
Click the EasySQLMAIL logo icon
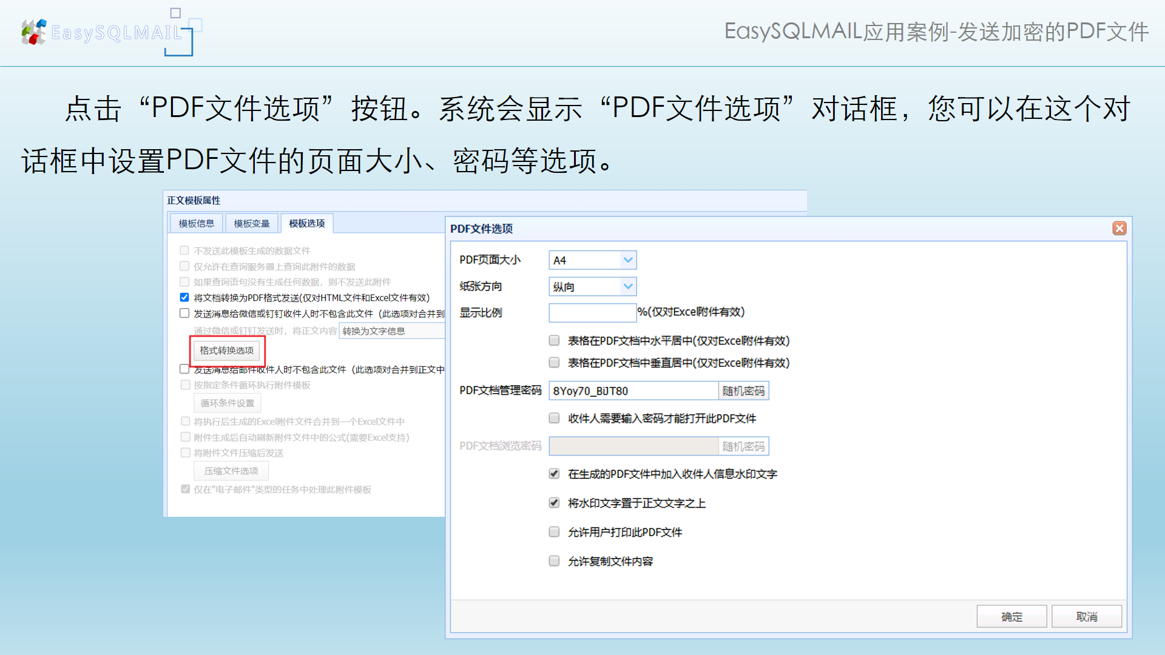click(x=34, y=32)
